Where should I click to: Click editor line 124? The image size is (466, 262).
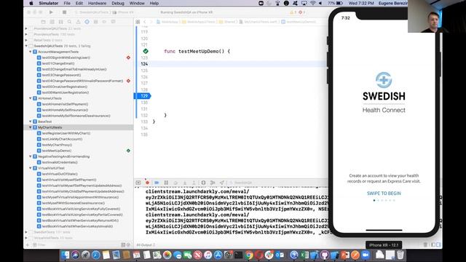(238, 64)
